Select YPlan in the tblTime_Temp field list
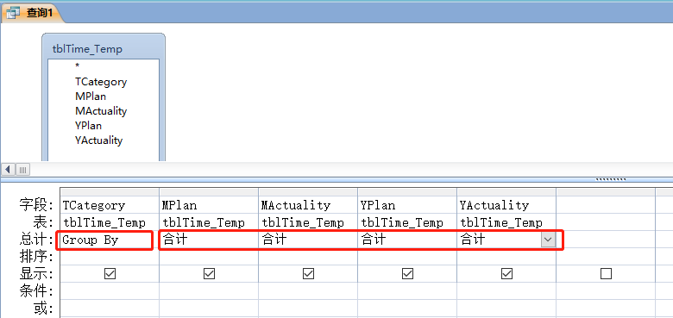 (88, 126)
